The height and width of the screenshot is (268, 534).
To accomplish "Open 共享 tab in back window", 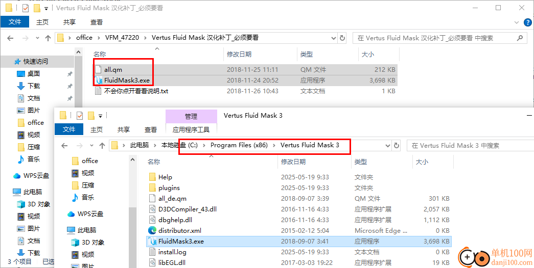I will [x=69, y=22].
